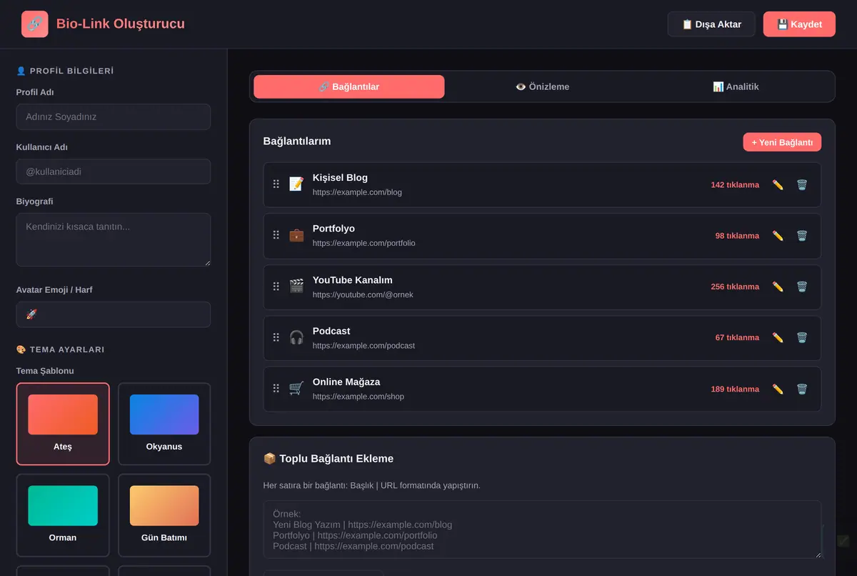Edit the Kişisel Blog link with pencil icon
This screenshot has width=857, height=576.
point(778,185)
